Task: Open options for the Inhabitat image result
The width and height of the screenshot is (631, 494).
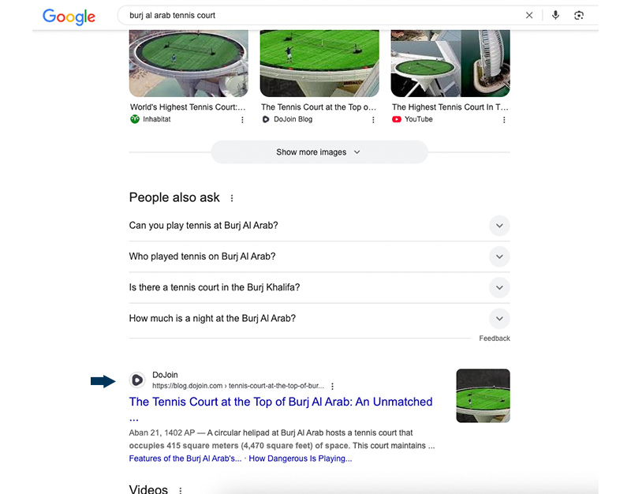Action: [242, 120]
